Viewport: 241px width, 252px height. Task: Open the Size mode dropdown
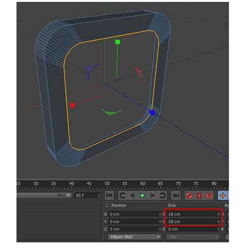(193, 237)
